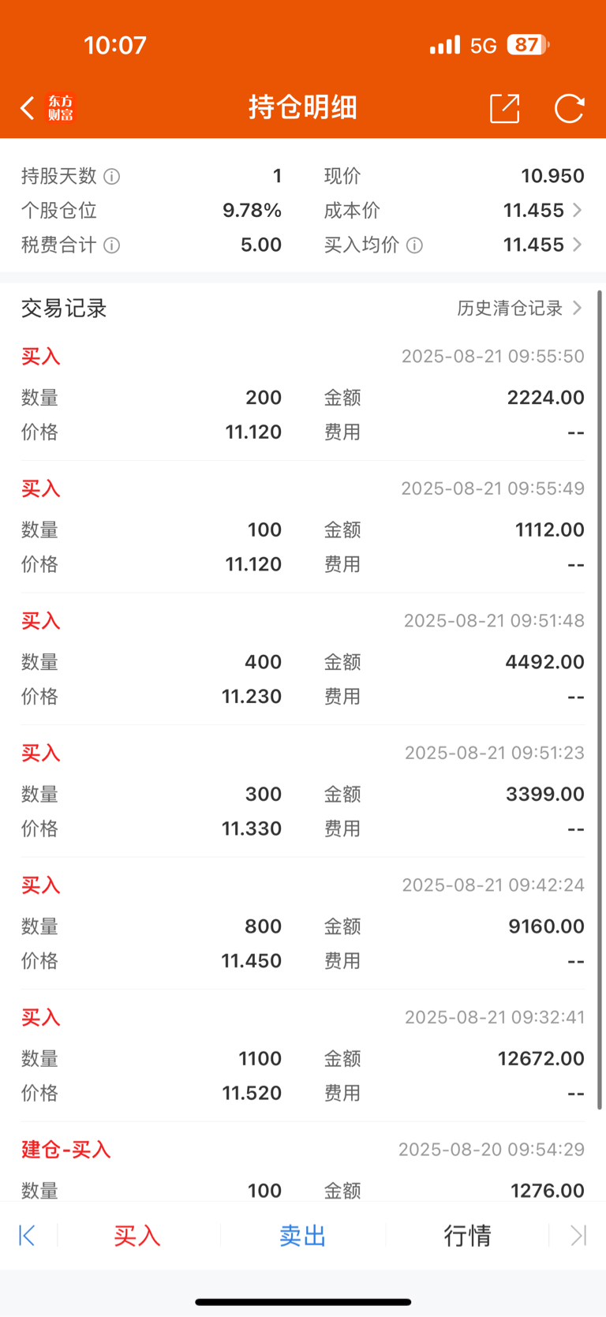Tap the scrollbar of the trade records list

(x=600, y=700)
